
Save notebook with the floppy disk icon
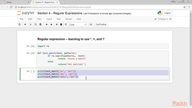(x=19, y=25)
